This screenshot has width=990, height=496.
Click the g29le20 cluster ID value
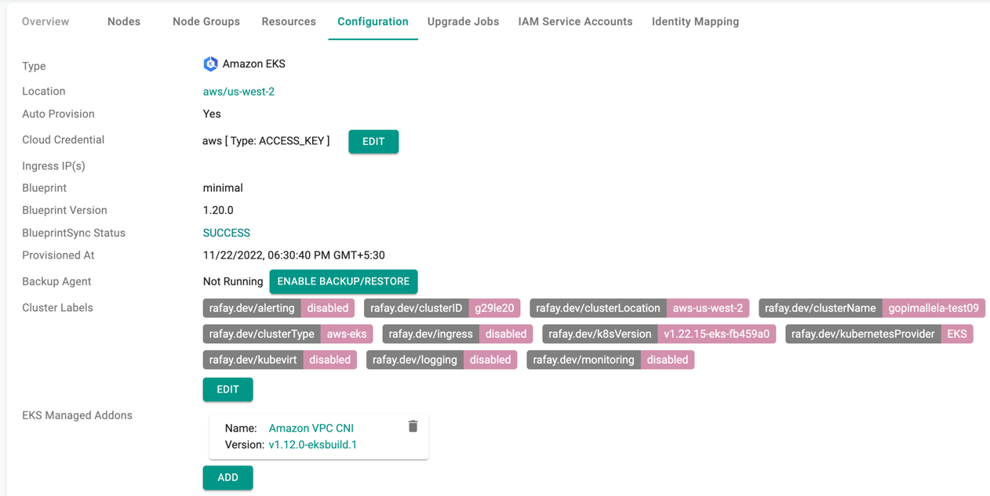pyautogui.click(x=494, y=308)
